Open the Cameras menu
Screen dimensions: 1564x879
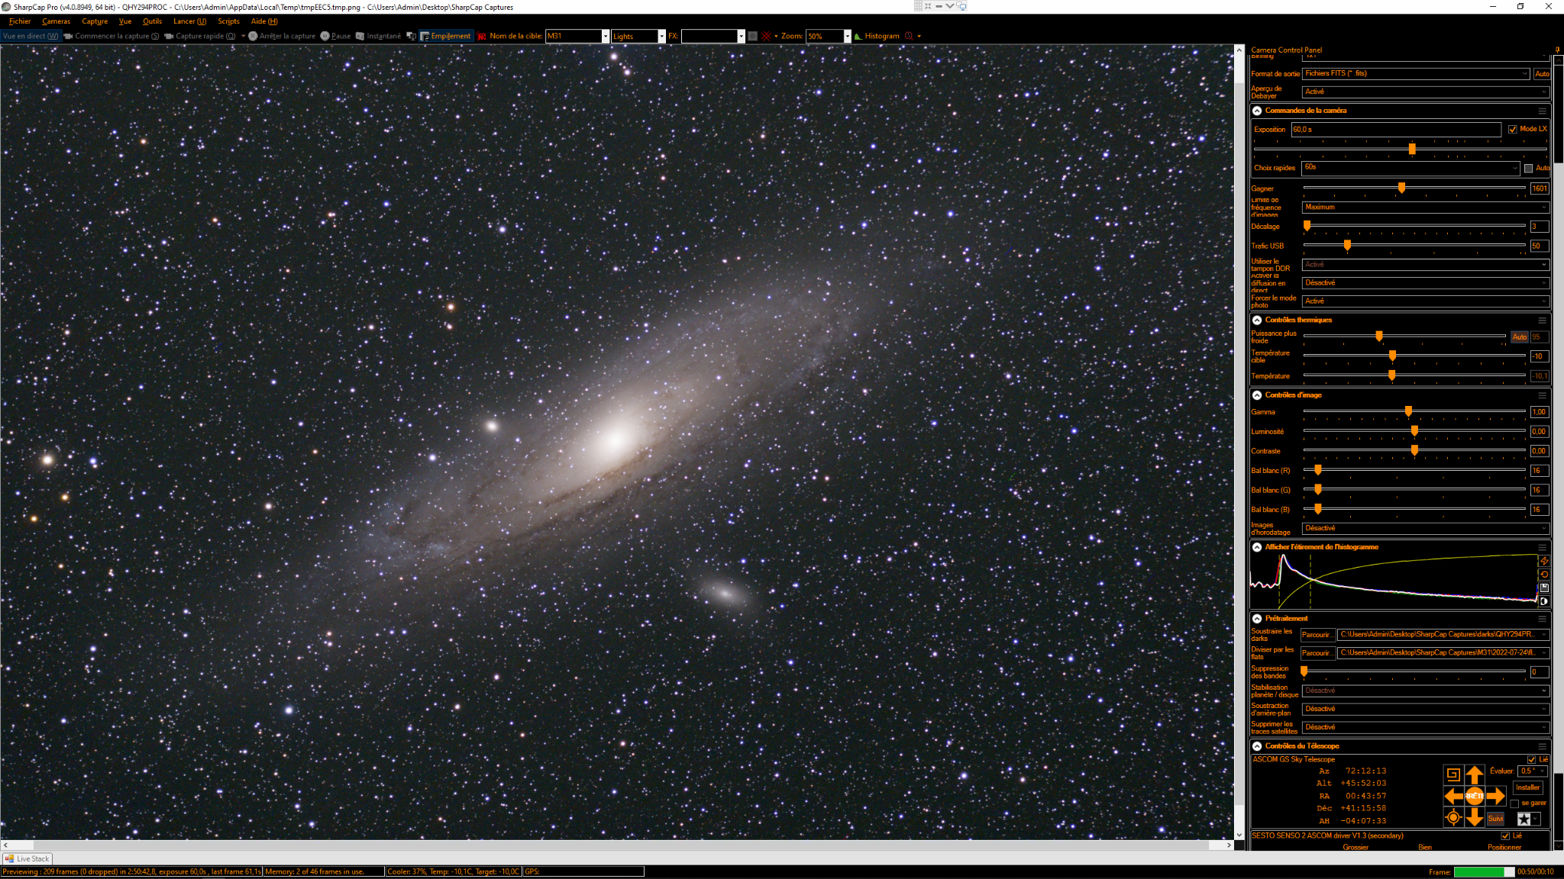click(56, 21)
